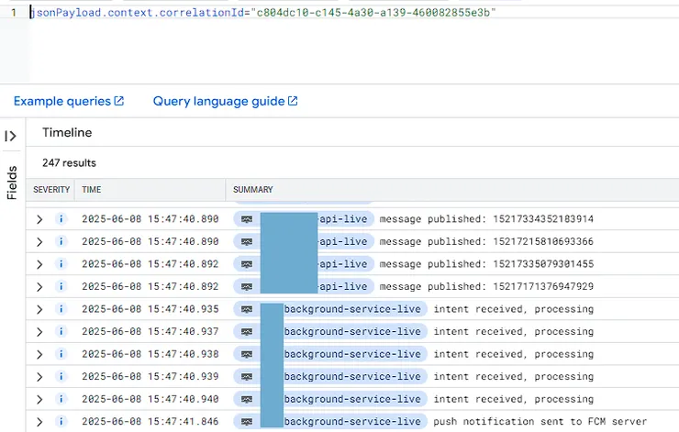Viewport: 679px width, 432px height.
Task: Click background-service-live chip at 15:47:40.939
Action: point(330,377)
